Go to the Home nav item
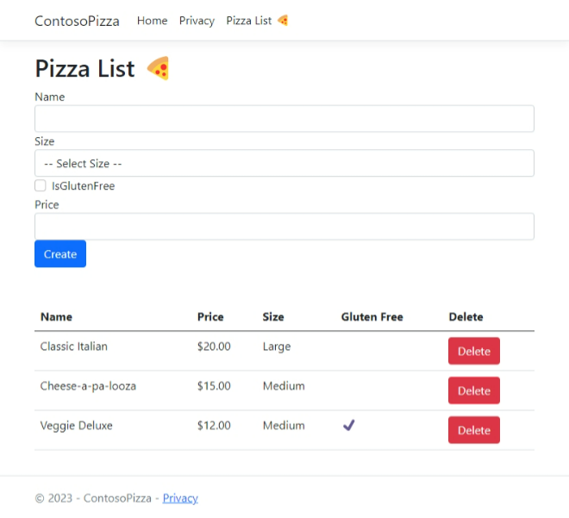Image resolution: width=569 pixels, height=518 pixels. (x=153, y=21)
